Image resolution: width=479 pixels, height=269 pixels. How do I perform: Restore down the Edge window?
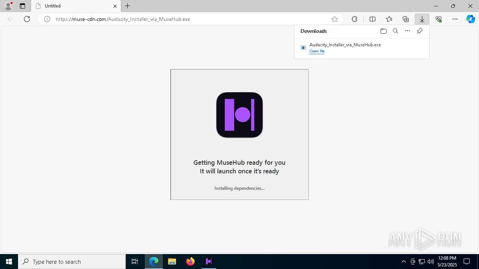coord(453,6)
